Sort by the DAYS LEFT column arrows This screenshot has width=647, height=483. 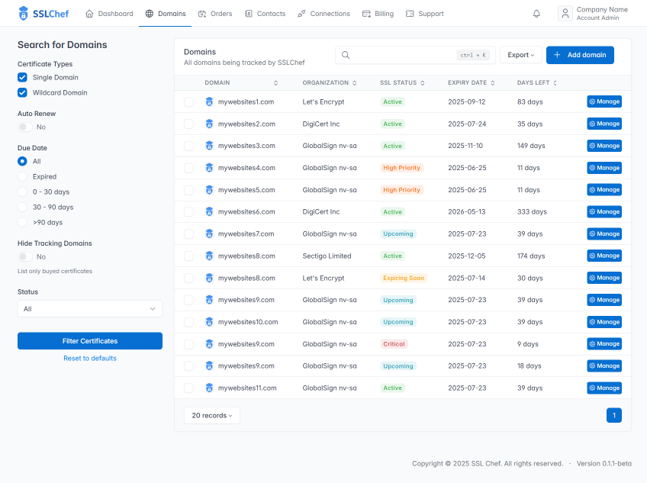(555, 83)
